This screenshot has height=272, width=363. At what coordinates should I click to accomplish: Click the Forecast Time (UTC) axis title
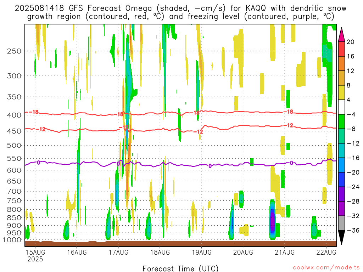pos(180,268)
